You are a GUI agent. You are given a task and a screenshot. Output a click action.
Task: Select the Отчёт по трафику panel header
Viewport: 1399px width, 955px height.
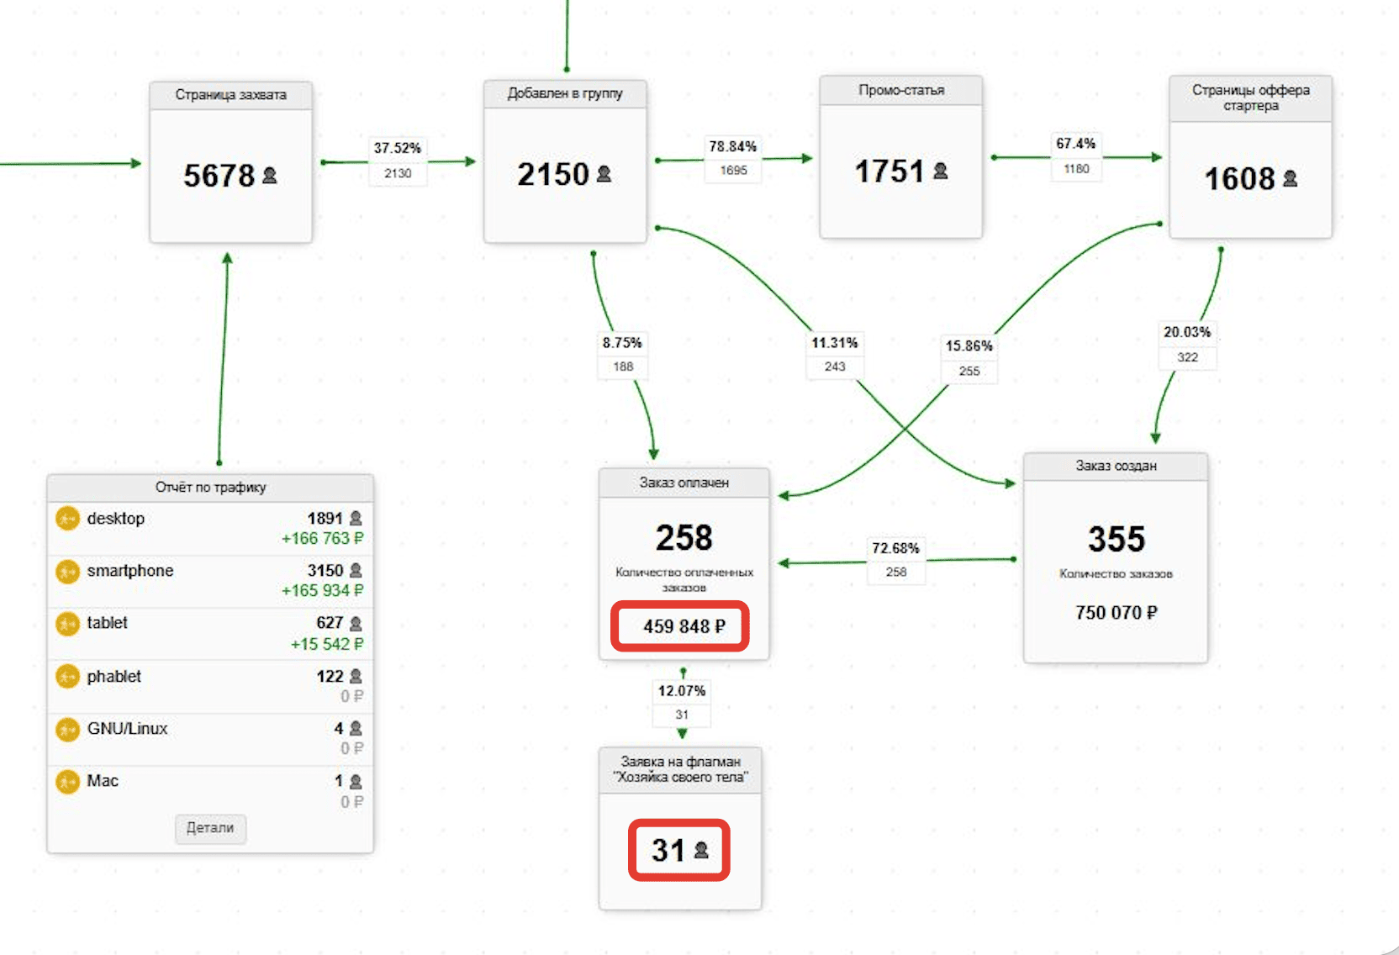coord(210,488)
